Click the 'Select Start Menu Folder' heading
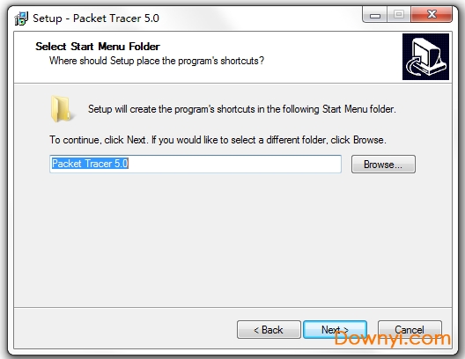The height and width of the screenshot is (359, 465). (x=98, y=47)
